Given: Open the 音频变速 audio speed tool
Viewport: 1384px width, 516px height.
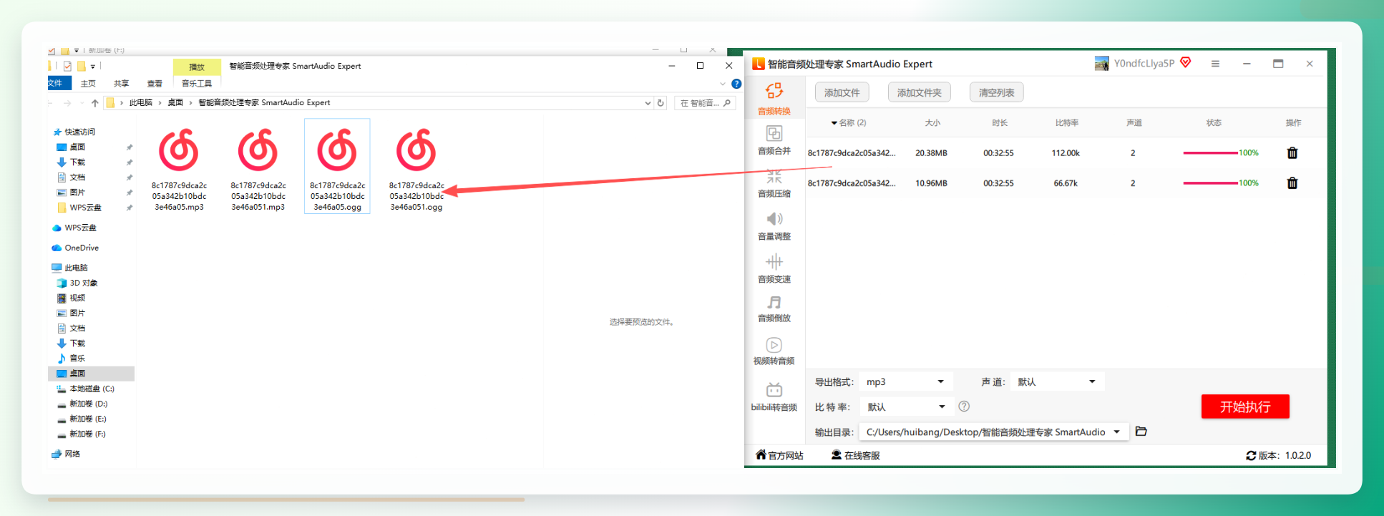Looking at the screenshot, I should [774, 269].
